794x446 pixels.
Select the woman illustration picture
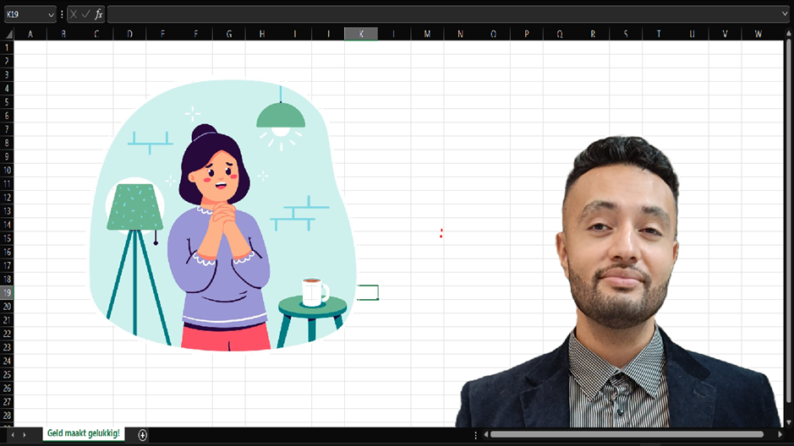[x=222, y=220]
